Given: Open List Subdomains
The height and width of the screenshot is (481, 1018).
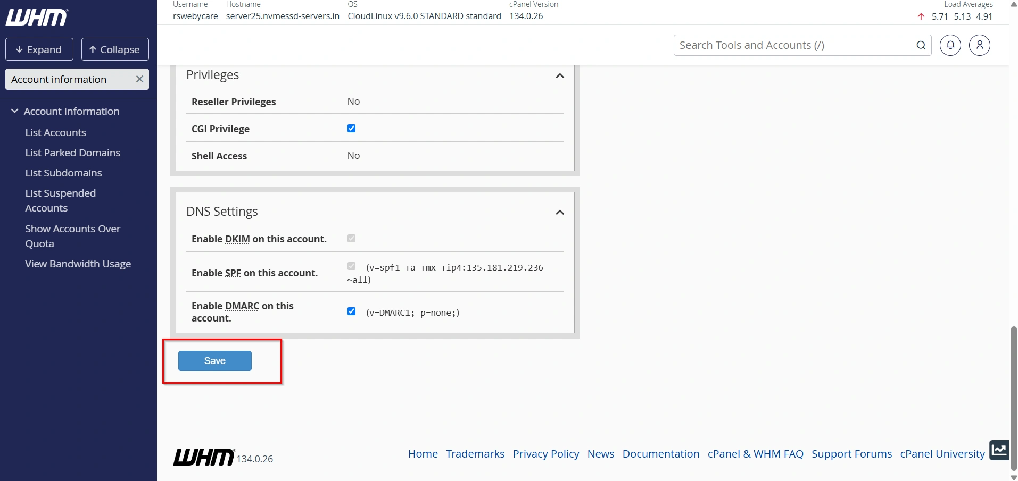Looking at the screenshot, I should click(64, 173).
